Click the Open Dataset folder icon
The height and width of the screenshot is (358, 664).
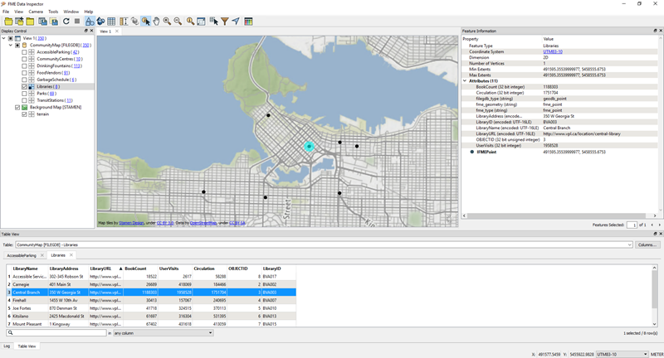[8, 22]
